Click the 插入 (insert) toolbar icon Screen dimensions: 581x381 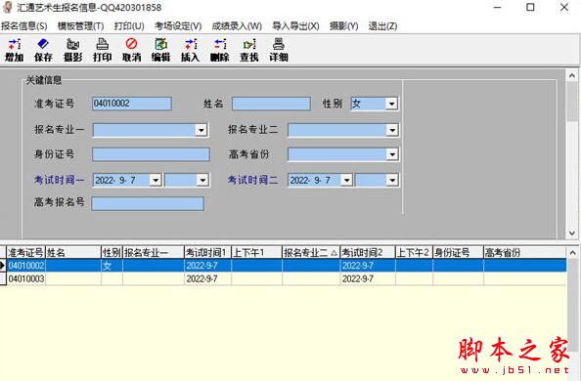point(190,50)
